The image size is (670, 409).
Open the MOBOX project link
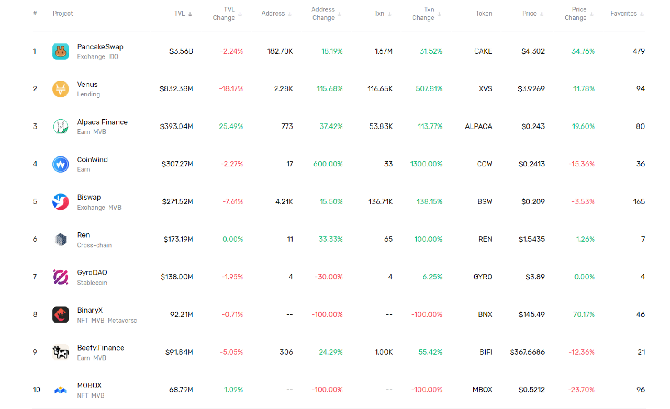point(89,385)
